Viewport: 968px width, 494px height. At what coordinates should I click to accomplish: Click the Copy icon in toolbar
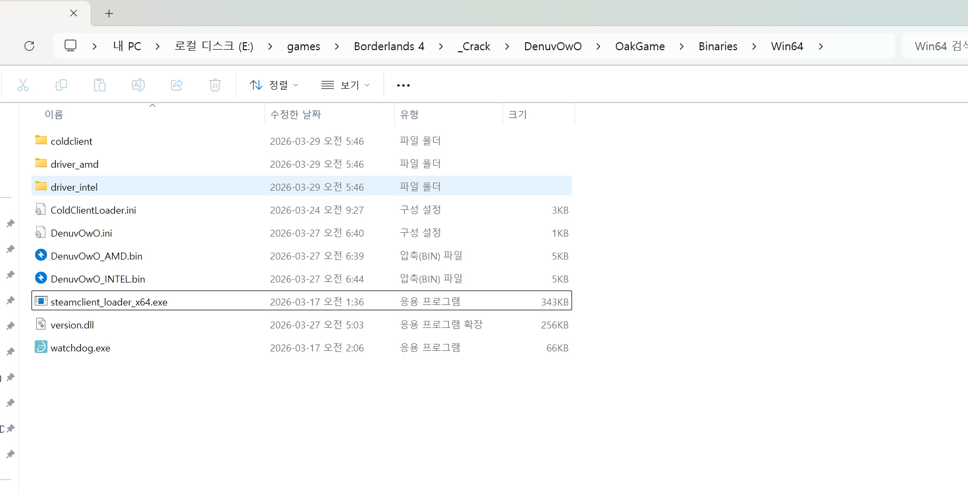click(x=61, y=85)
